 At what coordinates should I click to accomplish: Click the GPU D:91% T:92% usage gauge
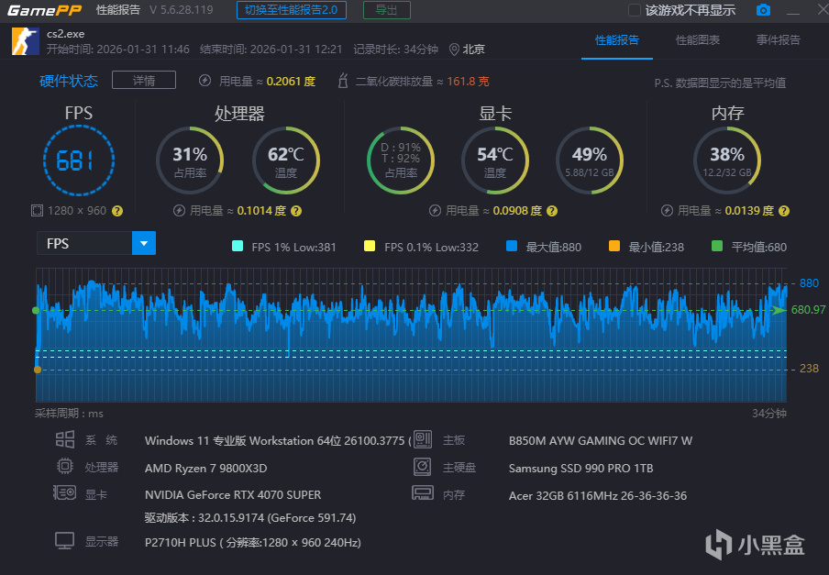(401, 160)
